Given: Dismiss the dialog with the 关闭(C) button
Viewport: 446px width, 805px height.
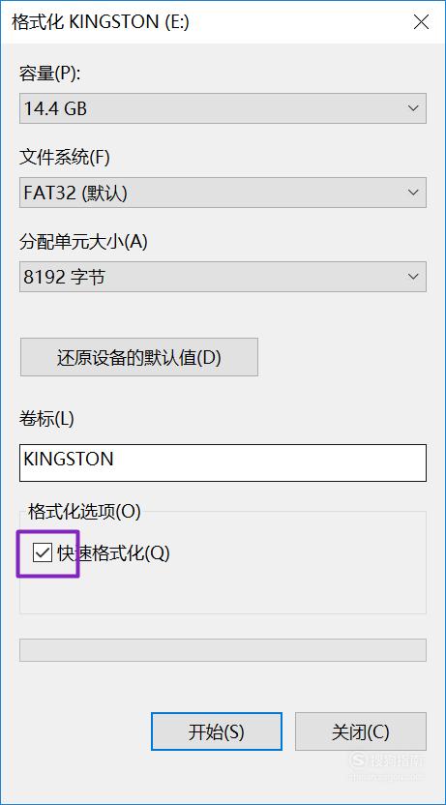Looking at the screenshot, I should 360,731.
